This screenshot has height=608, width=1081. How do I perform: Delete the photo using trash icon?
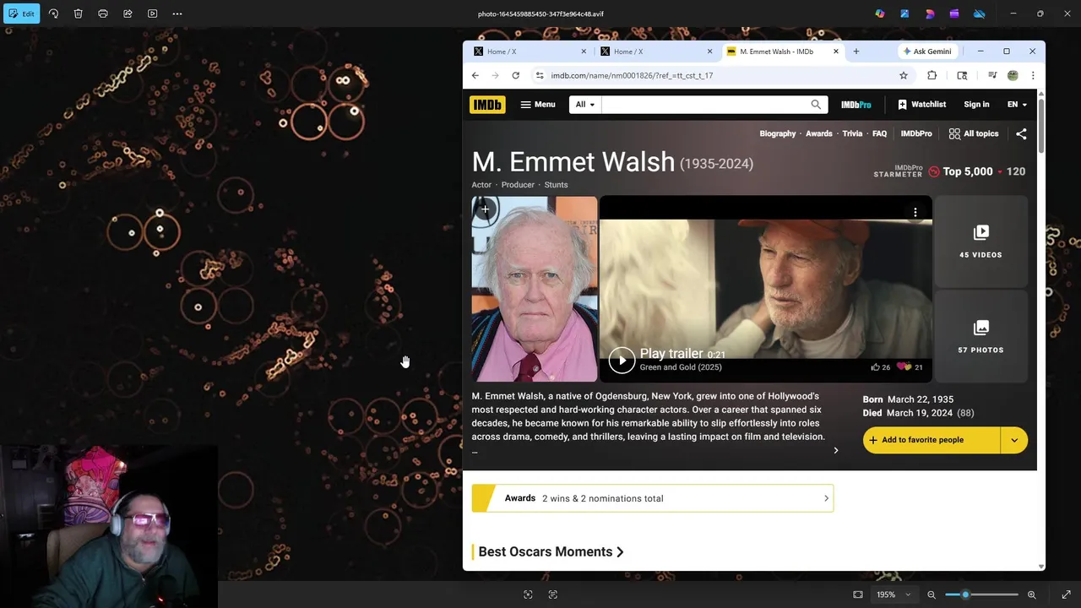tap(78, 14)
